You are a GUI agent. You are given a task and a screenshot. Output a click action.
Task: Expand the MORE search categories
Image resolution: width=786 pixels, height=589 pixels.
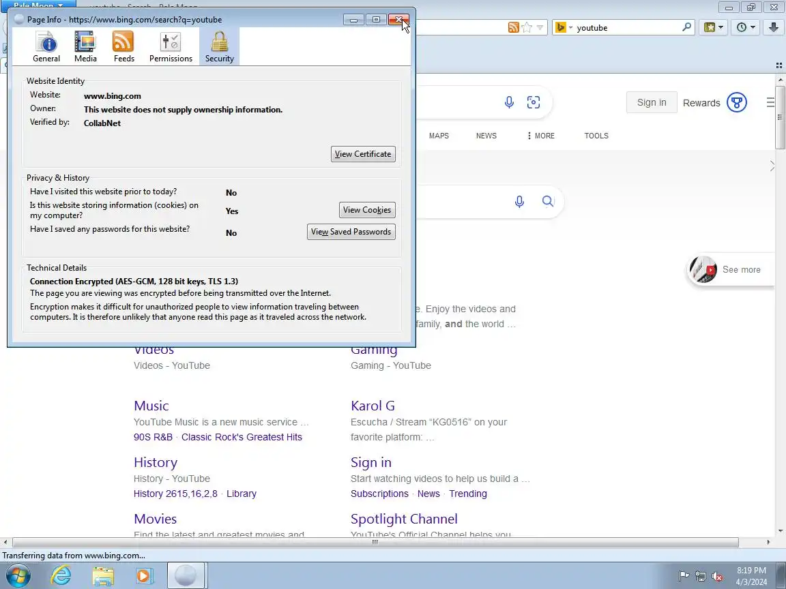pyautogui.click(x=541, y=136)
